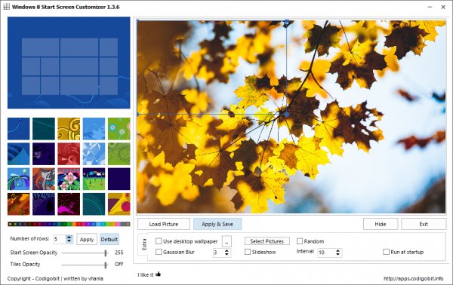The width and height of the screenshot is (453, 285).
Task: Grab the top-center crop handle on the picture
Action: (287, 21)
